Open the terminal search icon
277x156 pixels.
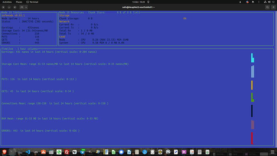pos(267,7)
